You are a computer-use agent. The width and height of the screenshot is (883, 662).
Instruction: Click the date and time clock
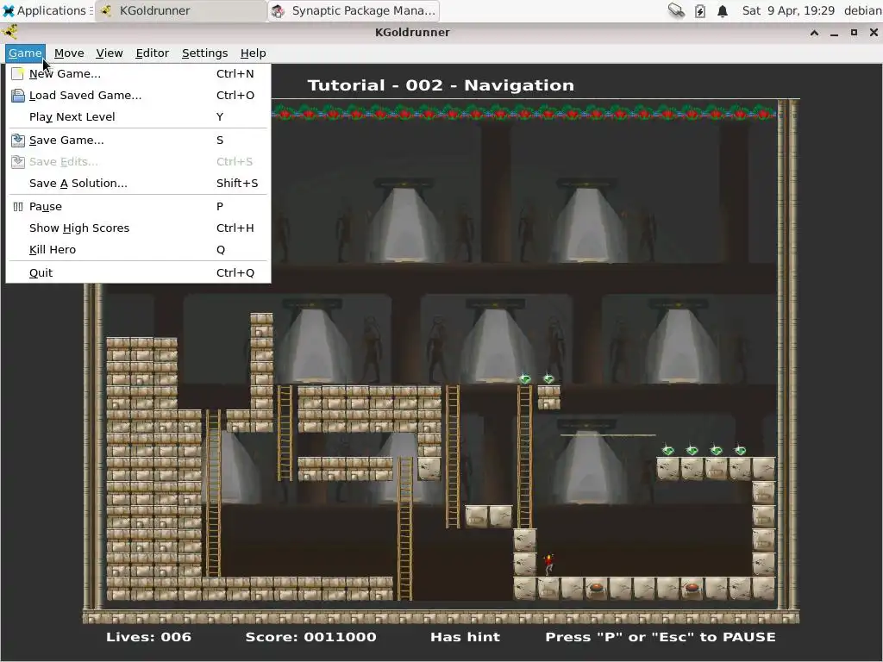coord(788,10)
